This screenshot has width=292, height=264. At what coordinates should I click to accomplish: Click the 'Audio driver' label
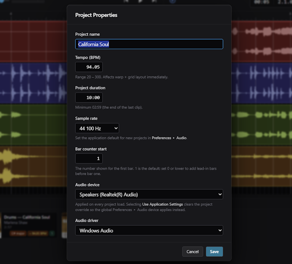point(87,220)
